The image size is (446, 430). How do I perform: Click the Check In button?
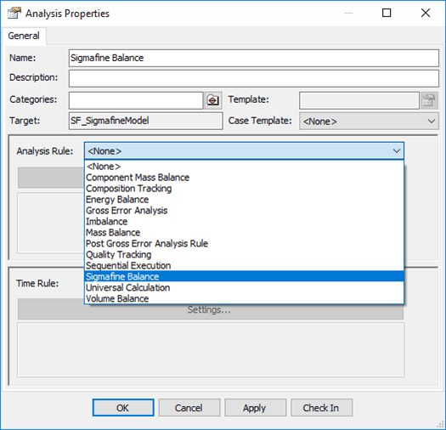pos(321,408)
